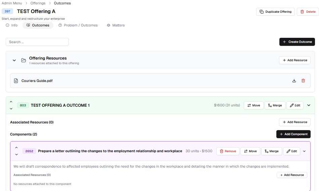
Task: Click the $1600 (31 units) price text
Action: point(227,105)
